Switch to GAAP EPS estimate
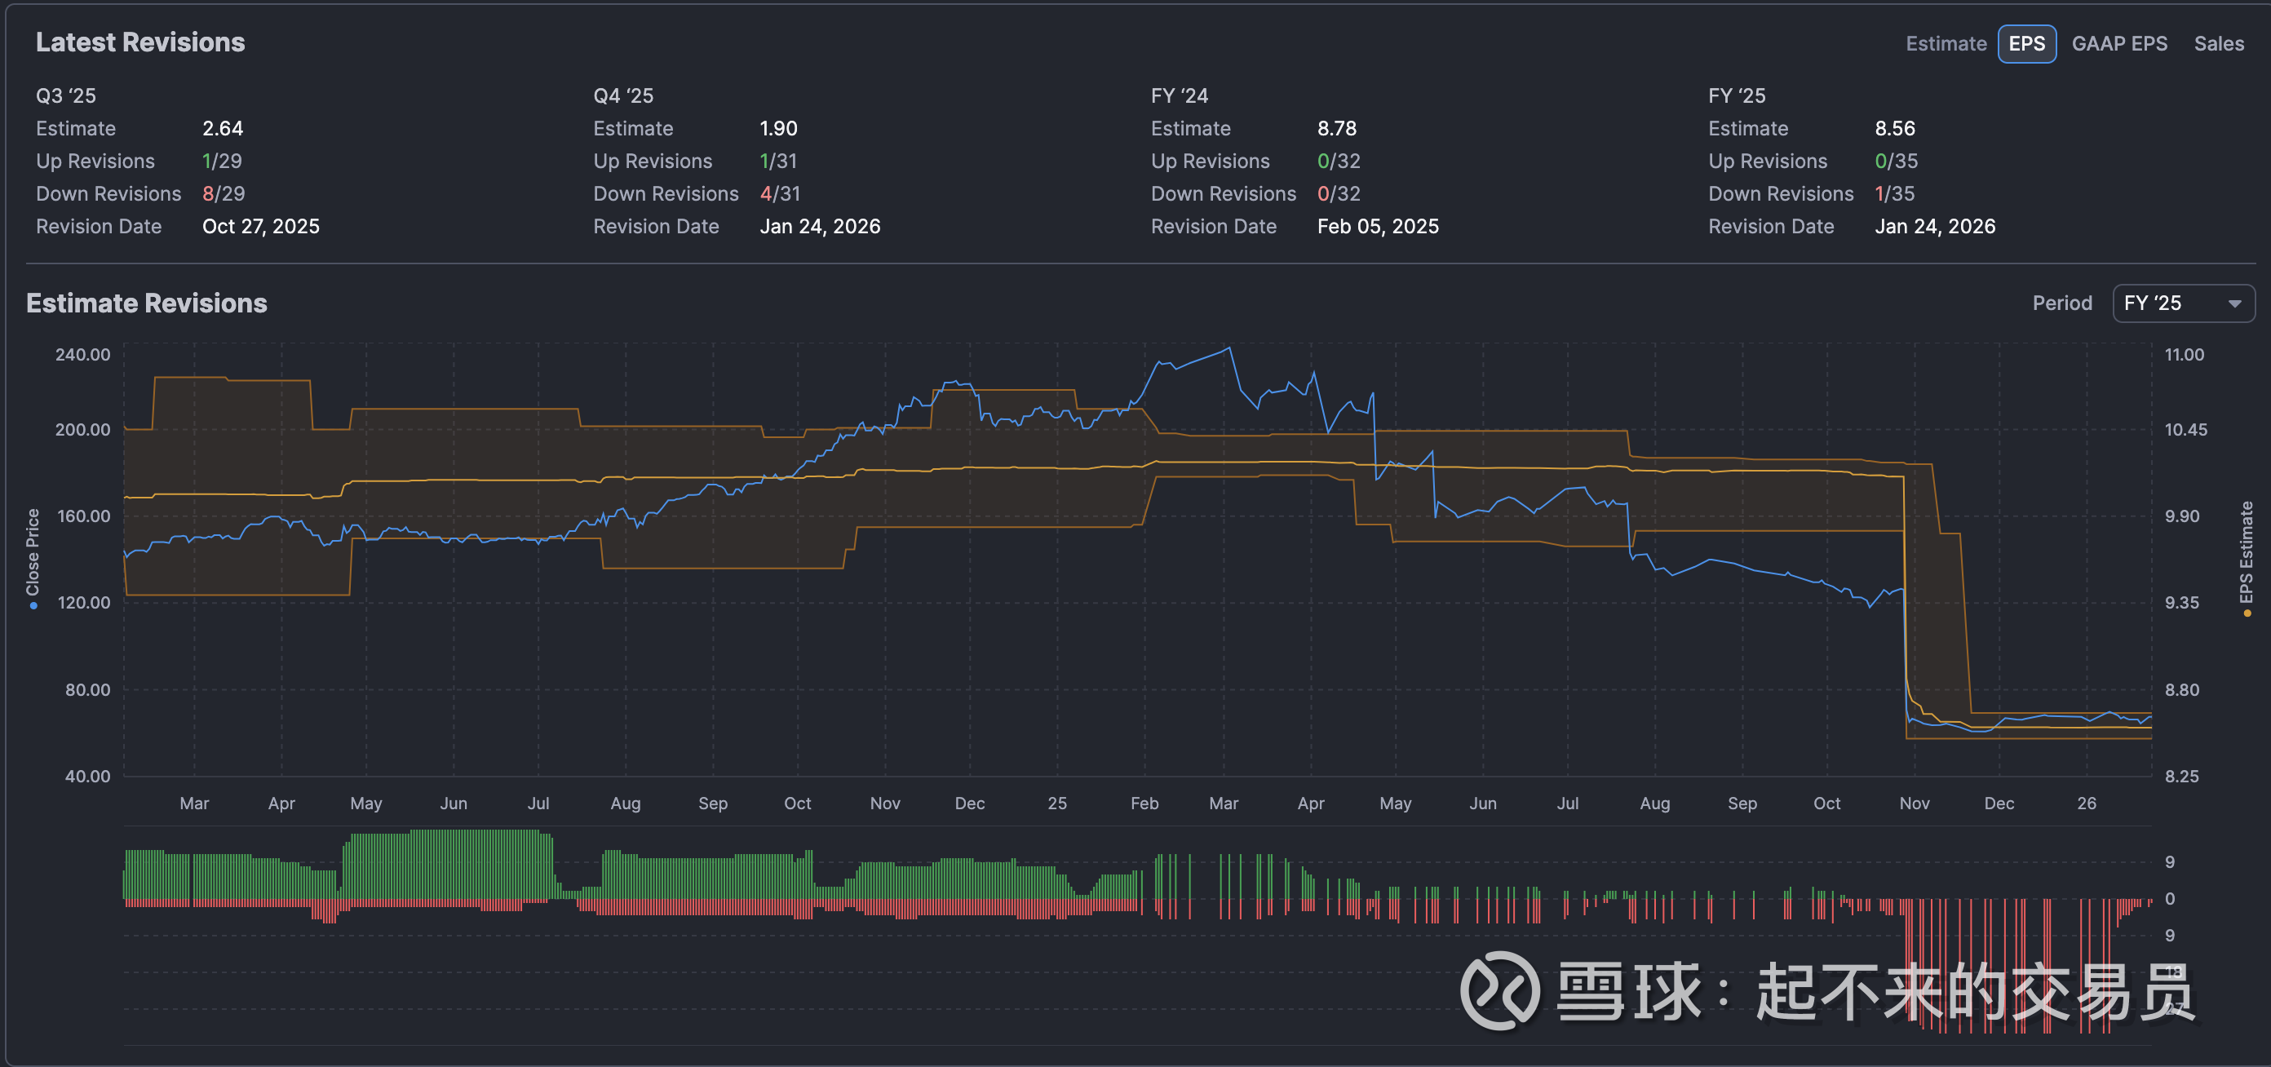 coord(2118,44)
